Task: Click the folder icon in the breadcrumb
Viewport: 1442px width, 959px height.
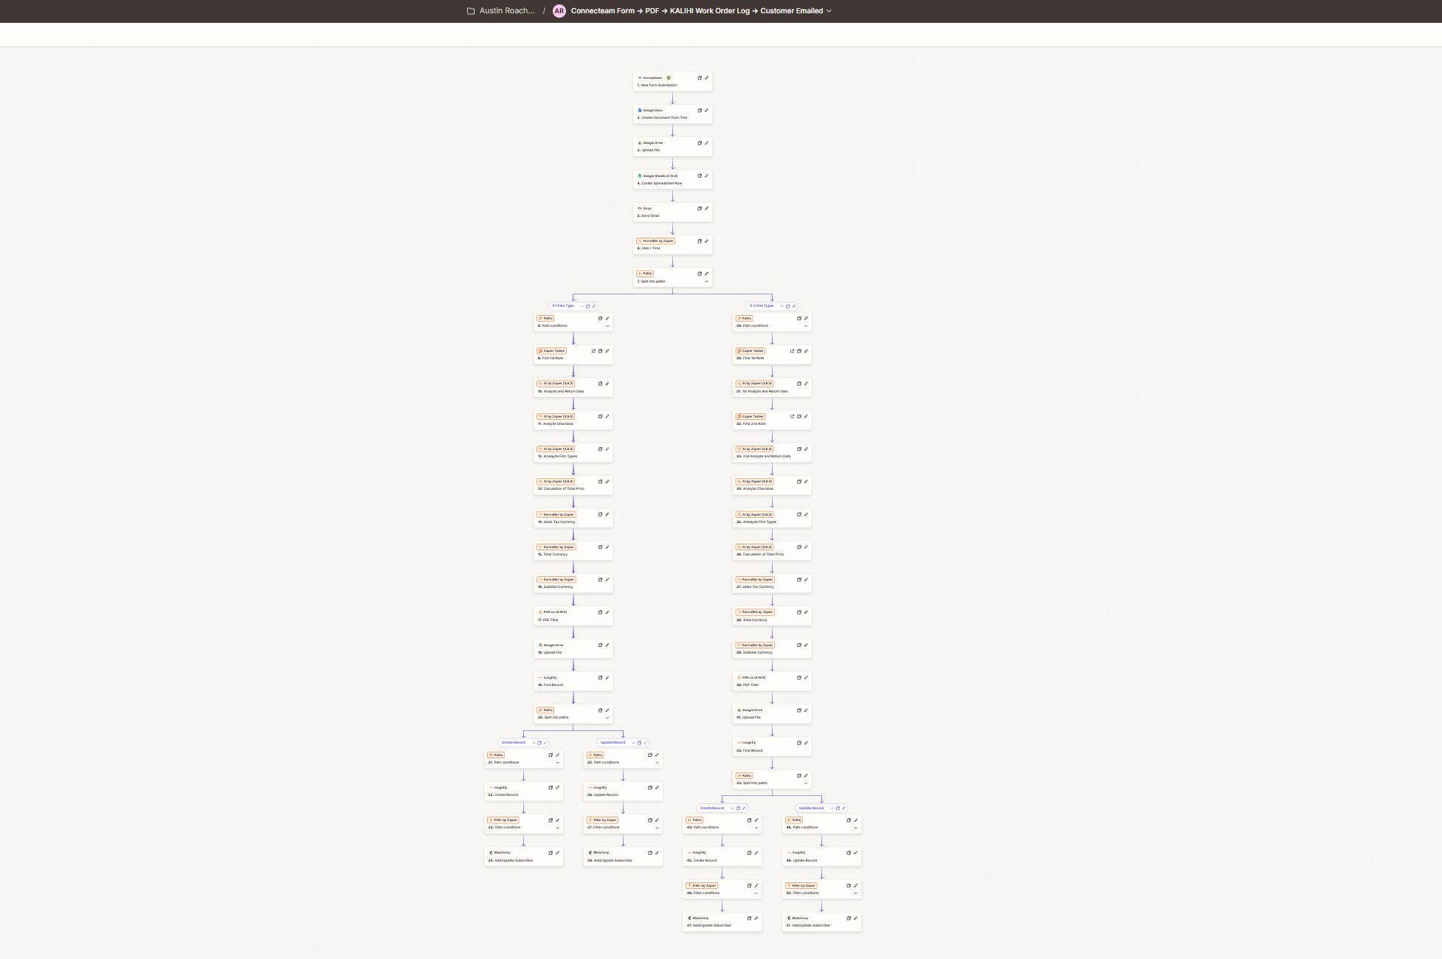Action: pos(471,11)
